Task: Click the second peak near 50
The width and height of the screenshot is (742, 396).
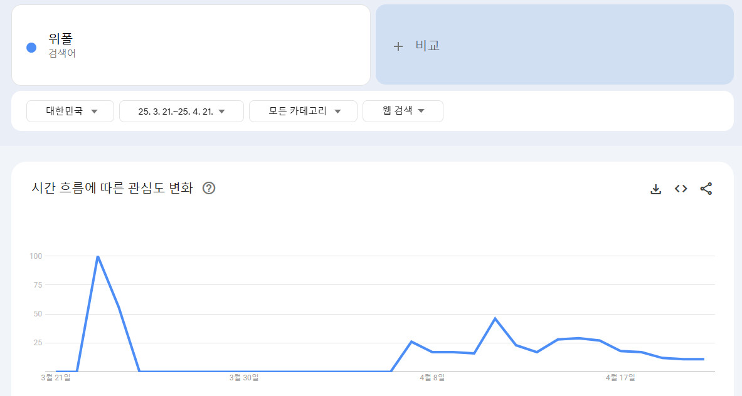Action: click(x=495, y=318)
